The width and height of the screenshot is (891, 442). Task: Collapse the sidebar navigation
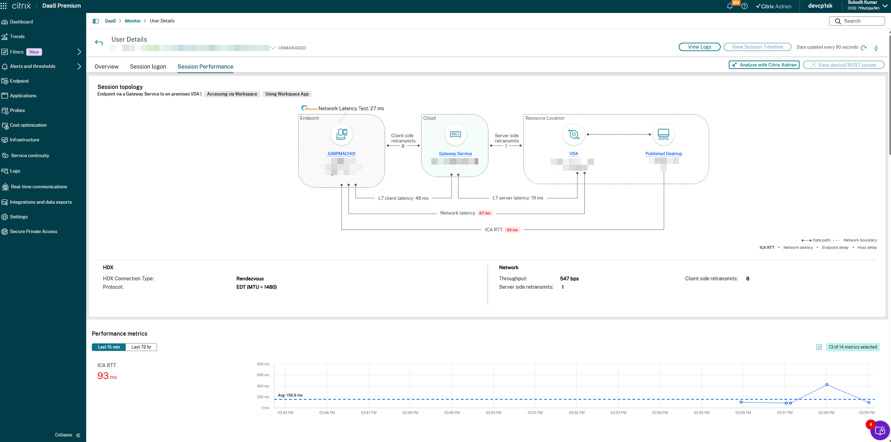(68, 435)
